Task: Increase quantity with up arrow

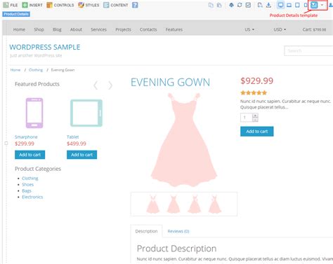Action: tap(255, 116)
